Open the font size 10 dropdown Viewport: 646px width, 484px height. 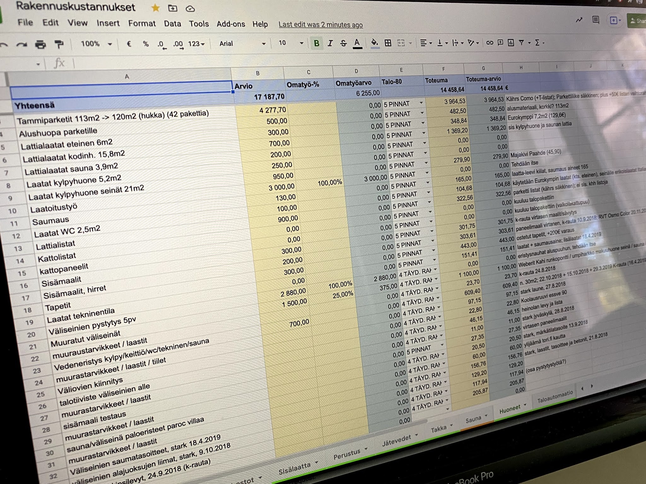point(291,43)
